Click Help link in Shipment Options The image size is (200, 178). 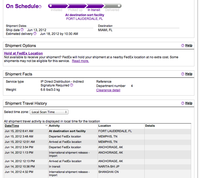[x=189, y=45]
